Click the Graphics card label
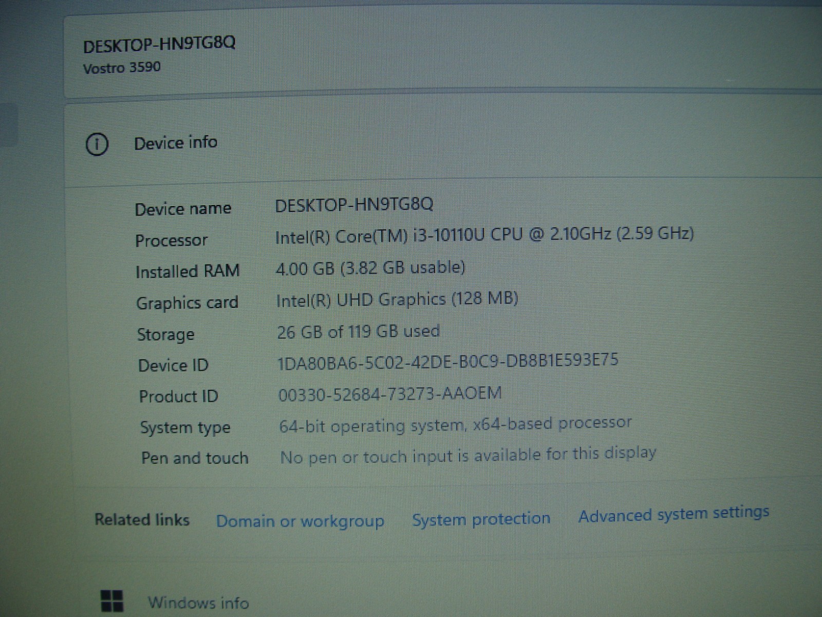The width and height of the screenshot is (822, 617). (x=187, y=303)
